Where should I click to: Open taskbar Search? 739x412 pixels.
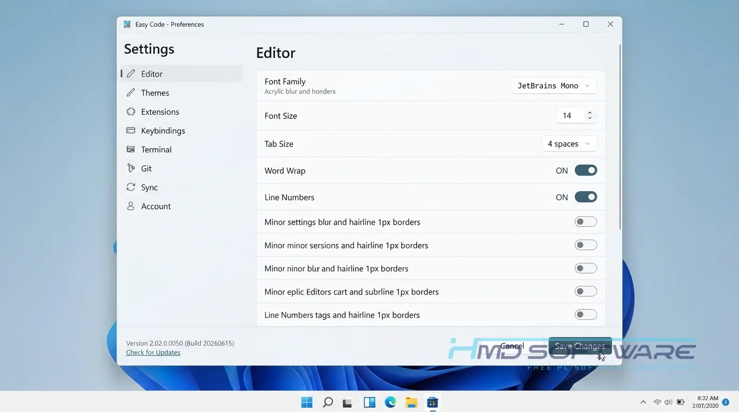[328, 402]
